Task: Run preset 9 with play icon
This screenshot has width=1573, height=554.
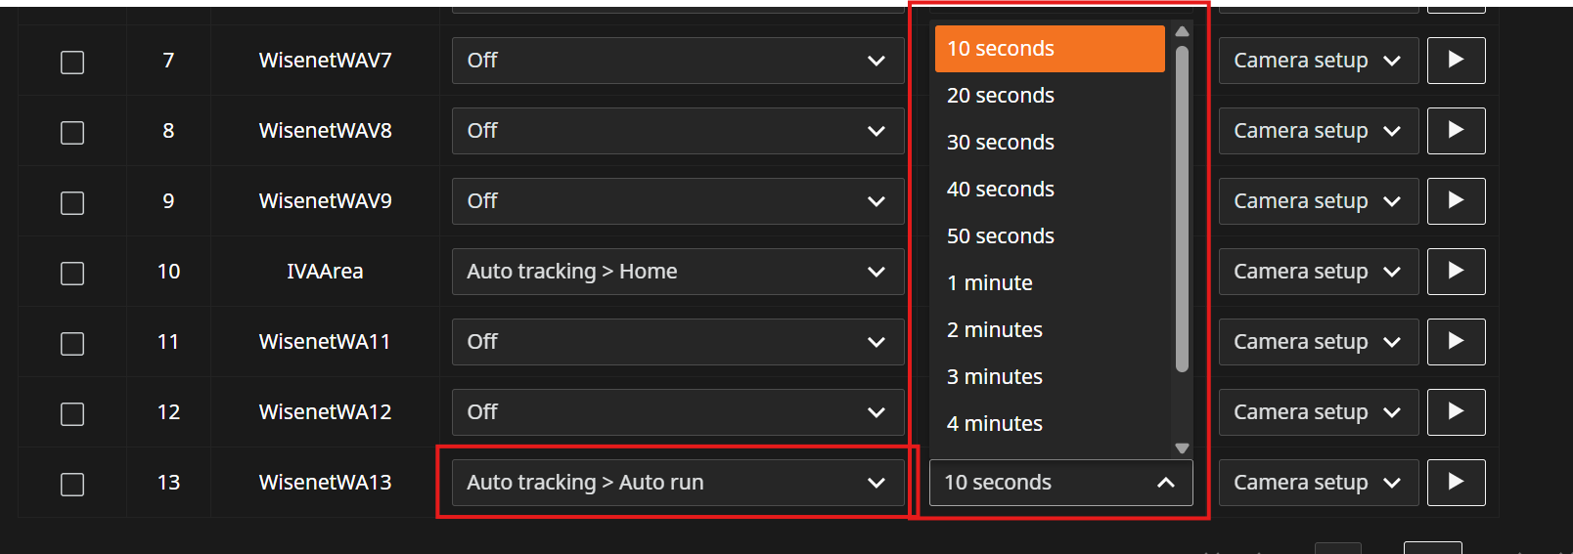Action: pos(1456,201)
